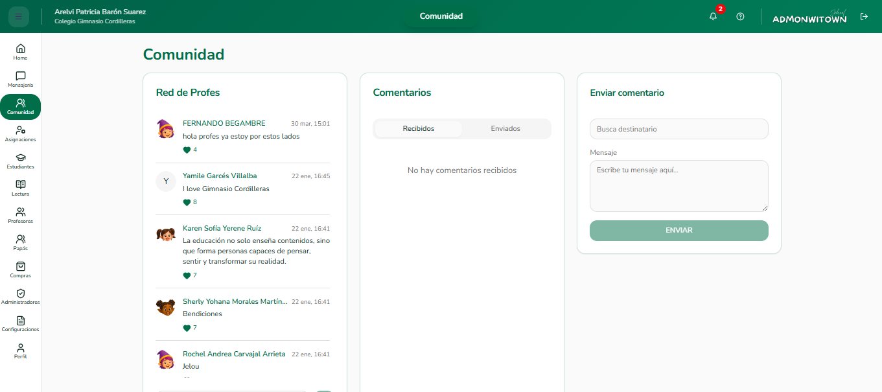Click name Yamile Garcés Villalba
Viewport: 882px width, 392px height.
(220, 176)
